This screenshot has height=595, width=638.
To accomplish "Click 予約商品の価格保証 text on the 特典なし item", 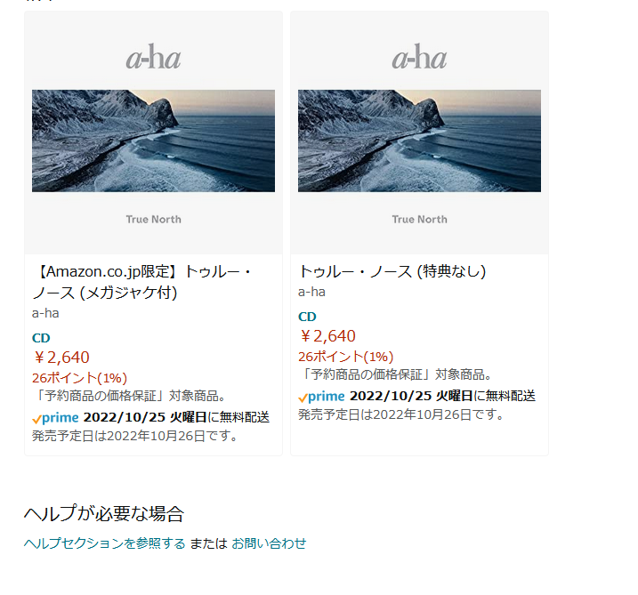I will (367, 374).
